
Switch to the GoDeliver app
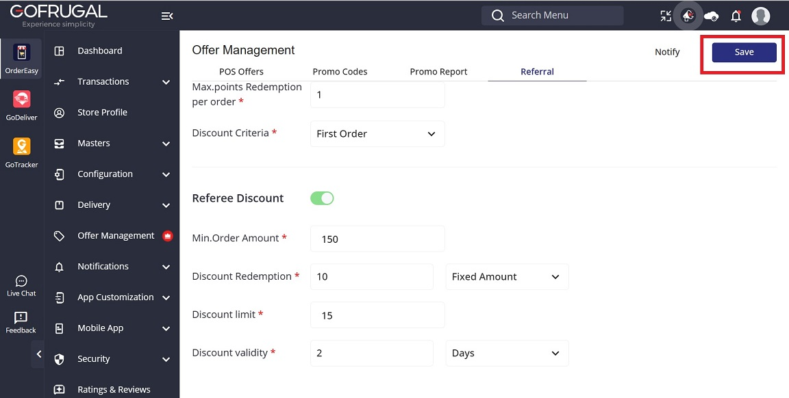pyautogui.click(x=21, y=105)
